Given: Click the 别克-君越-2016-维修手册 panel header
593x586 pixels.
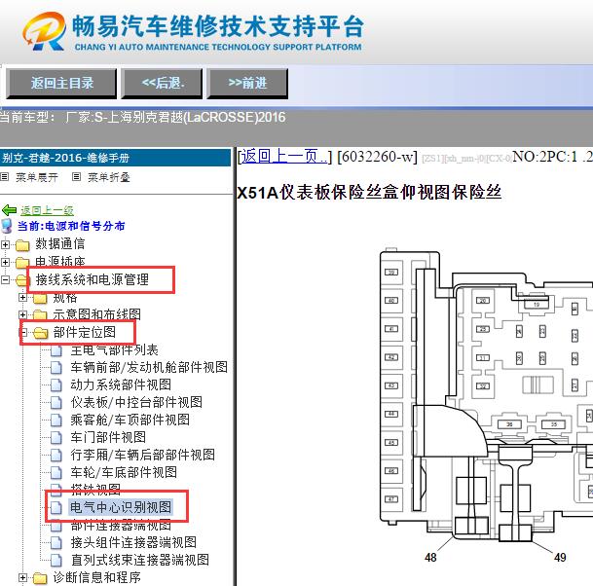Looking at the screenshot, I should [x=115, y=158].
